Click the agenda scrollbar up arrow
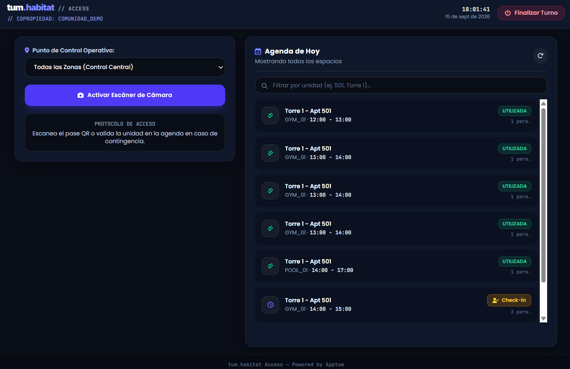Viewport: 570px width, 369px height. click(543, 103)
